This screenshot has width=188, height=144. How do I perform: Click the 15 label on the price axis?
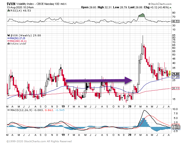(x=174, y=99)
